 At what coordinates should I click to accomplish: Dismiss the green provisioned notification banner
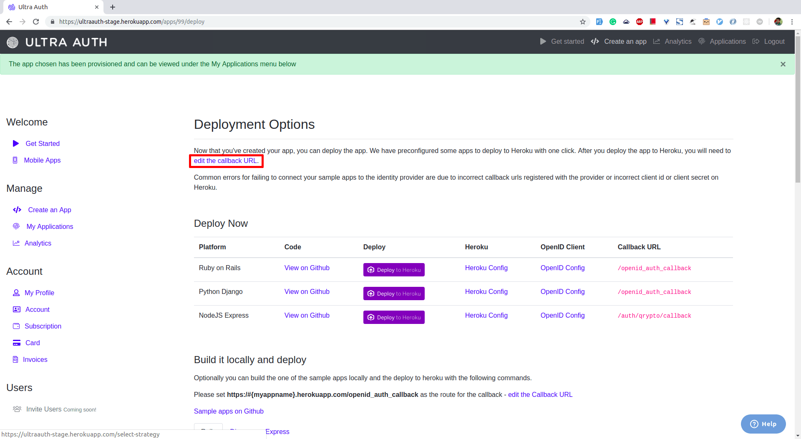click(x=783, y=64)
